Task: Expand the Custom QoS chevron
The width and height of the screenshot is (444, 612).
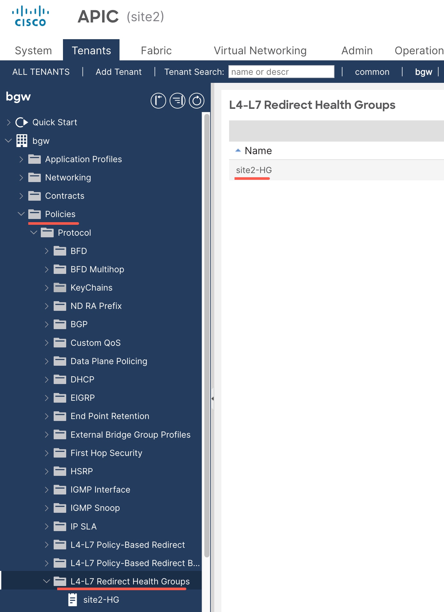Action: point(47,343)
